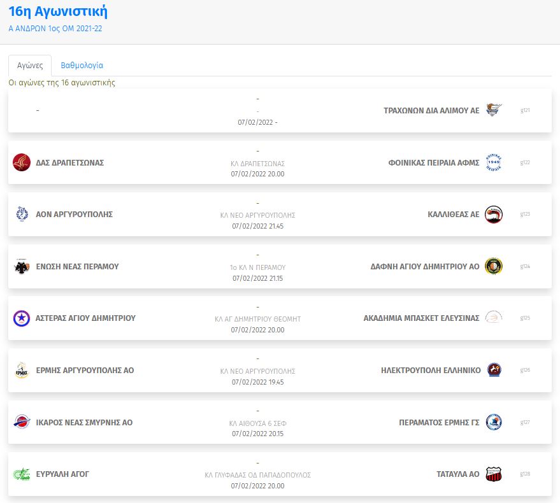Select the Αγώνες tab

[30, 66]
